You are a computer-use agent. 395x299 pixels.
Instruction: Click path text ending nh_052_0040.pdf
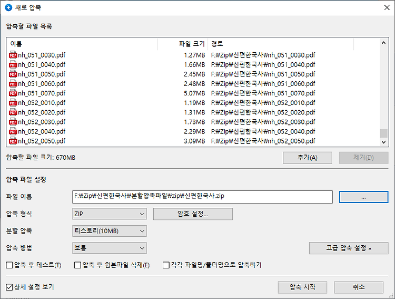263,131
